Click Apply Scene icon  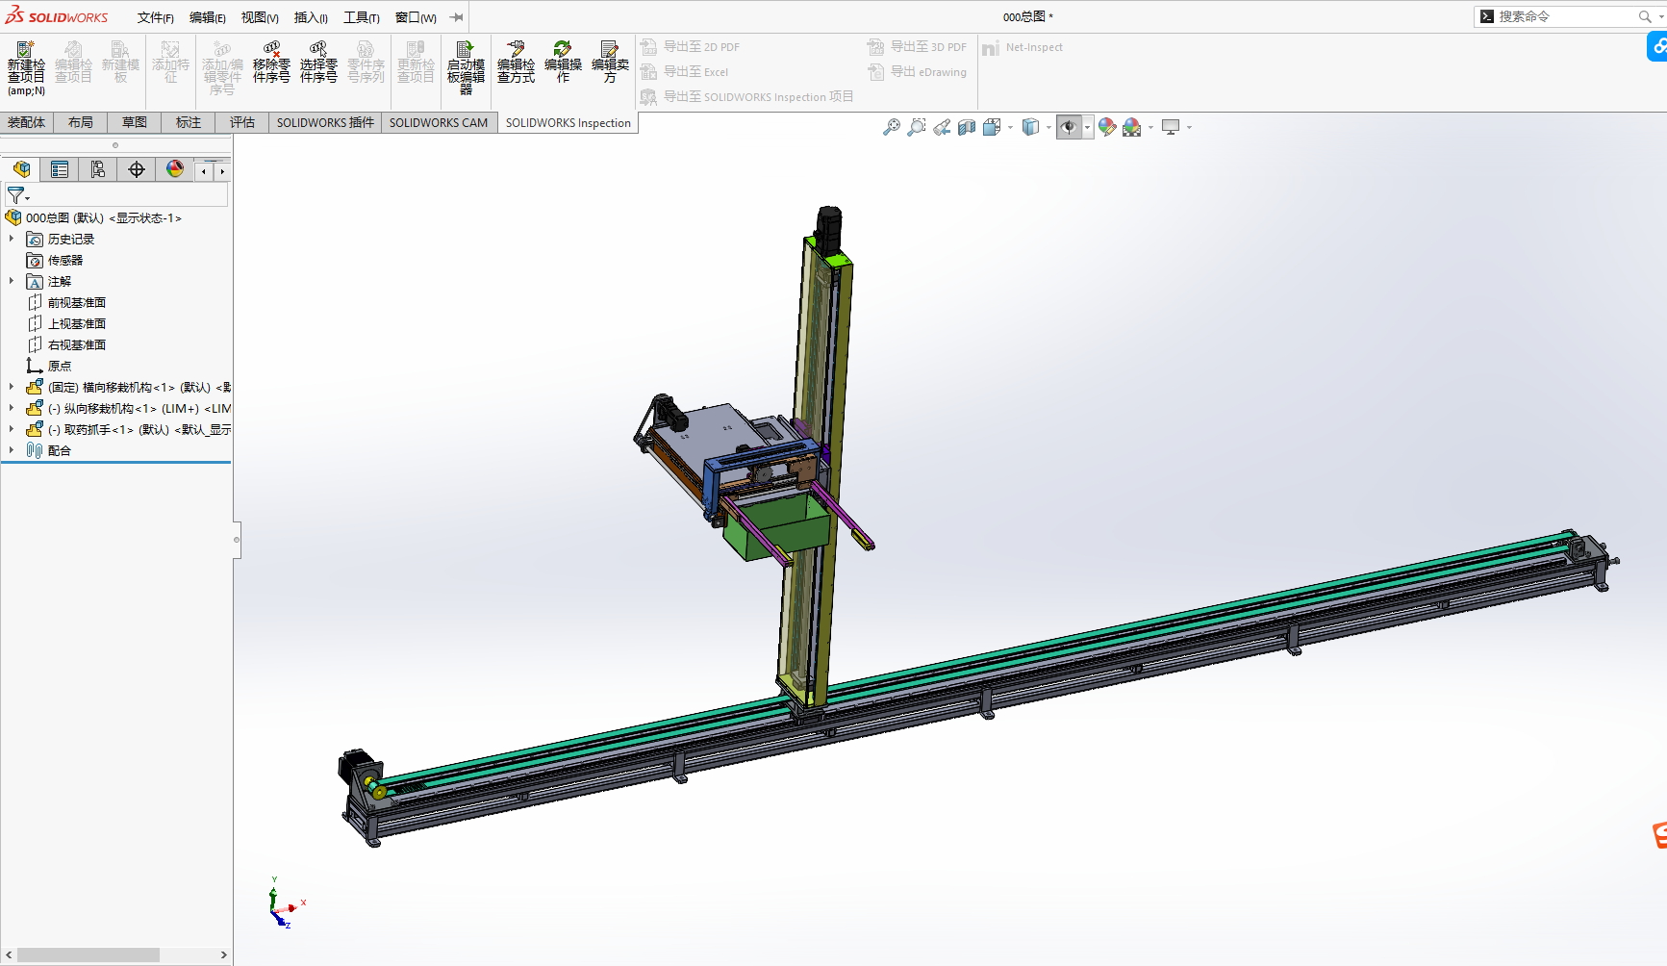(x=1132, y=127)
